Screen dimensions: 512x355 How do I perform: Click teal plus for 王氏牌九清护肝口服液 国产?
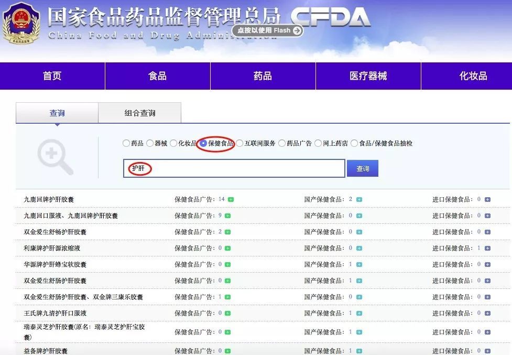(x=359, y=314)
